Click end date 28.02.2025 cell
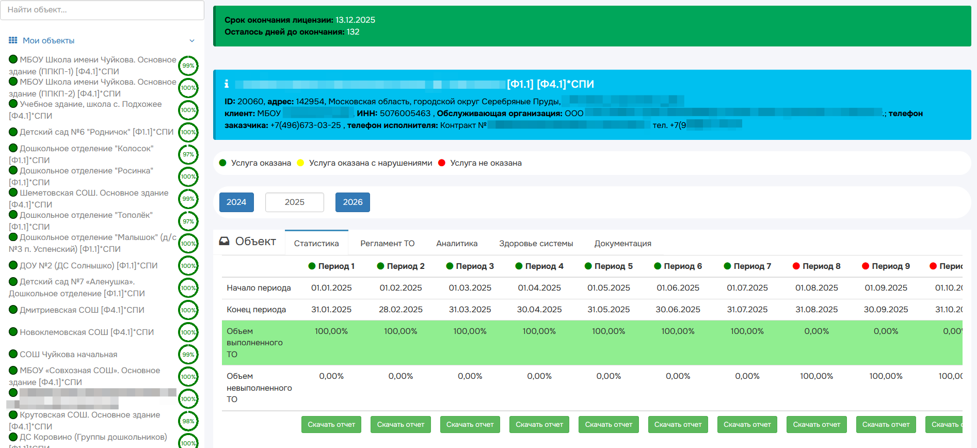 click(x=401, y=309)
